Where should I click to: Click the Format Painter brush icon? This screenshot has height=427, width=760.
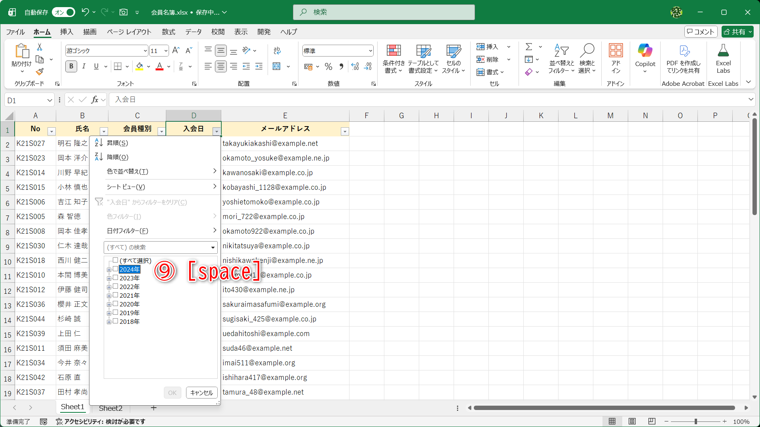click(x=40, y=72)
